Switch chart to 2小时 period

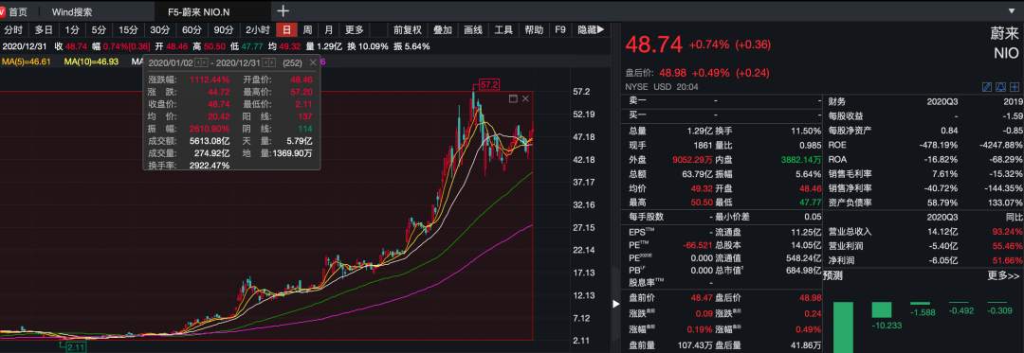tap(257, 30)
